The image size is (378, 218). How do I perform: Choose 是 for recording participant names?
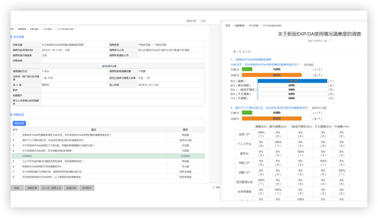(139, 78)
